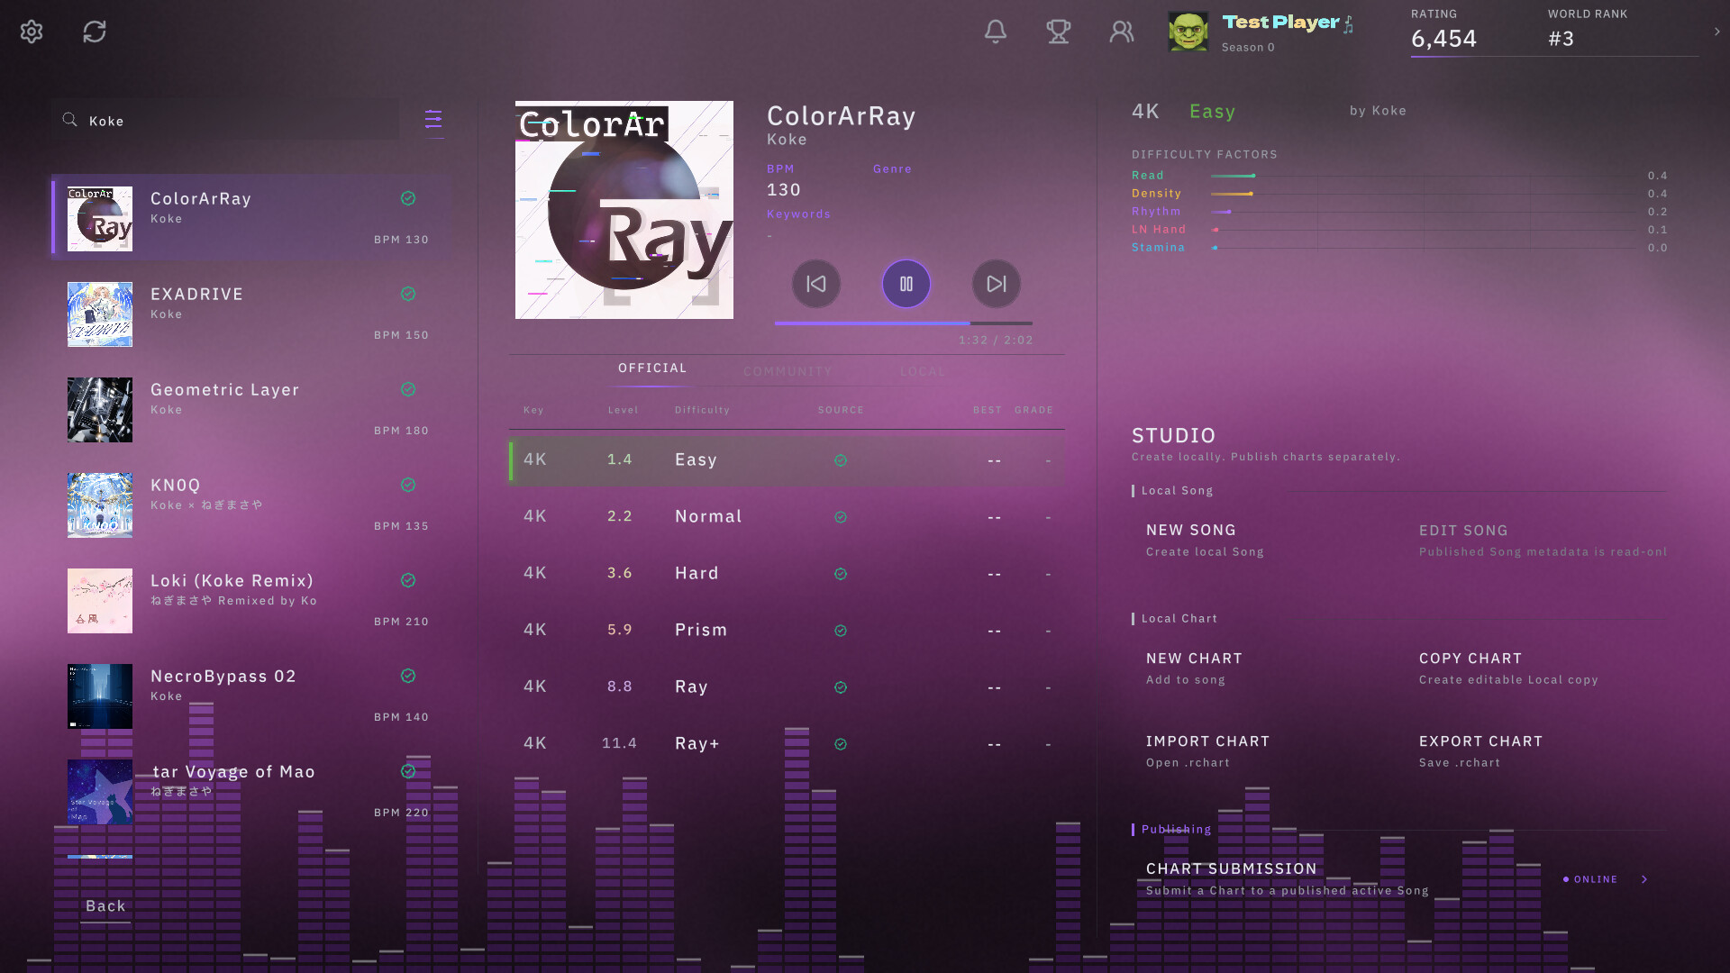Screen dimensions: 1730x973
Task: Open the trophy leaderboard icon
Action: tap(1059, 32)
